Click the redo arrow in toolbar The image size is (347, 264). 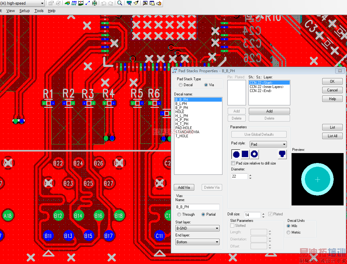[111, 3]
